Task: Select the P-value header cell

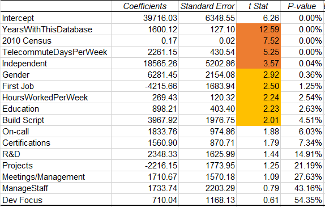Action: (x=302, y=6)
